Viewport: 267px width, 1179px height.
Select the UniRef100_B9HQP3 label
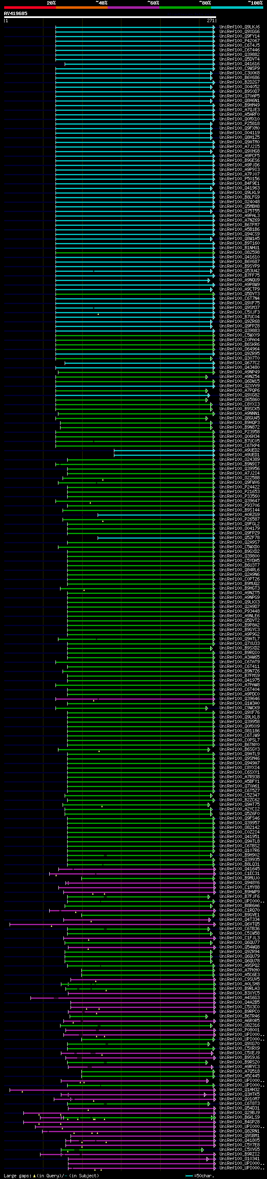pos(239,422)
